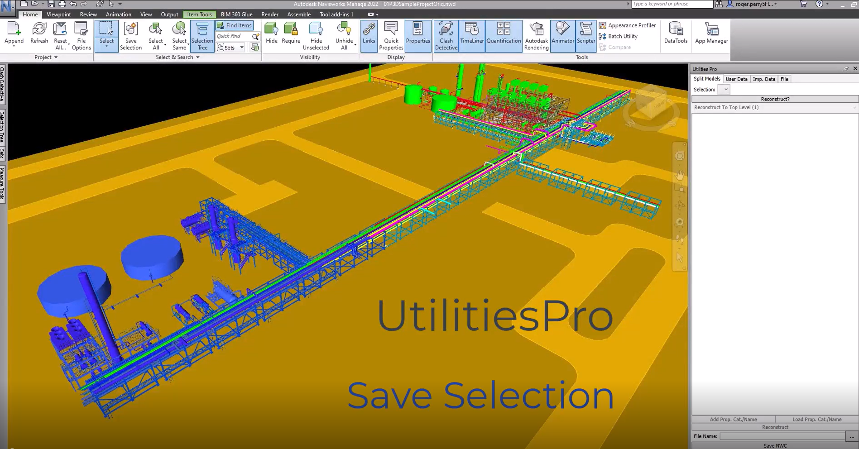This screenshot has height=449, width=859.
Task: Open the Appearance Profiler tool
Action: (x=628, y=25)
